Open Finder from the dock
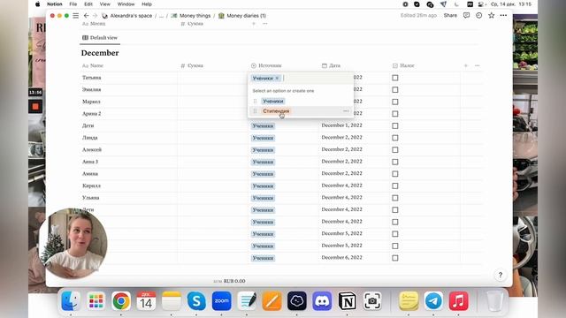This screenshot has width=566, height=318. point(71,300)
